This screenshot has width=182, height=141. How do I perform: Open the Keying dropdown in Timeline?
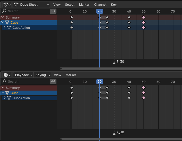click(x=42, y=75)
